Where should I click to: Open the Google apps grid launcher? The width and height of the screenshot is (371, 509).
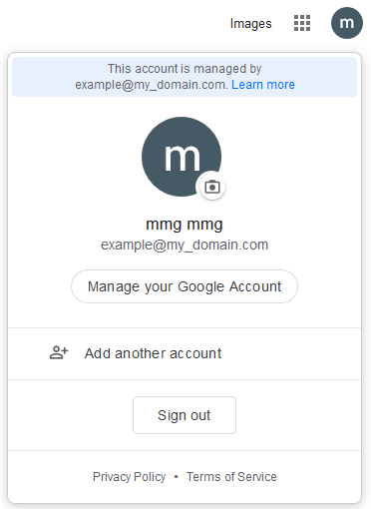pos(302,23)
